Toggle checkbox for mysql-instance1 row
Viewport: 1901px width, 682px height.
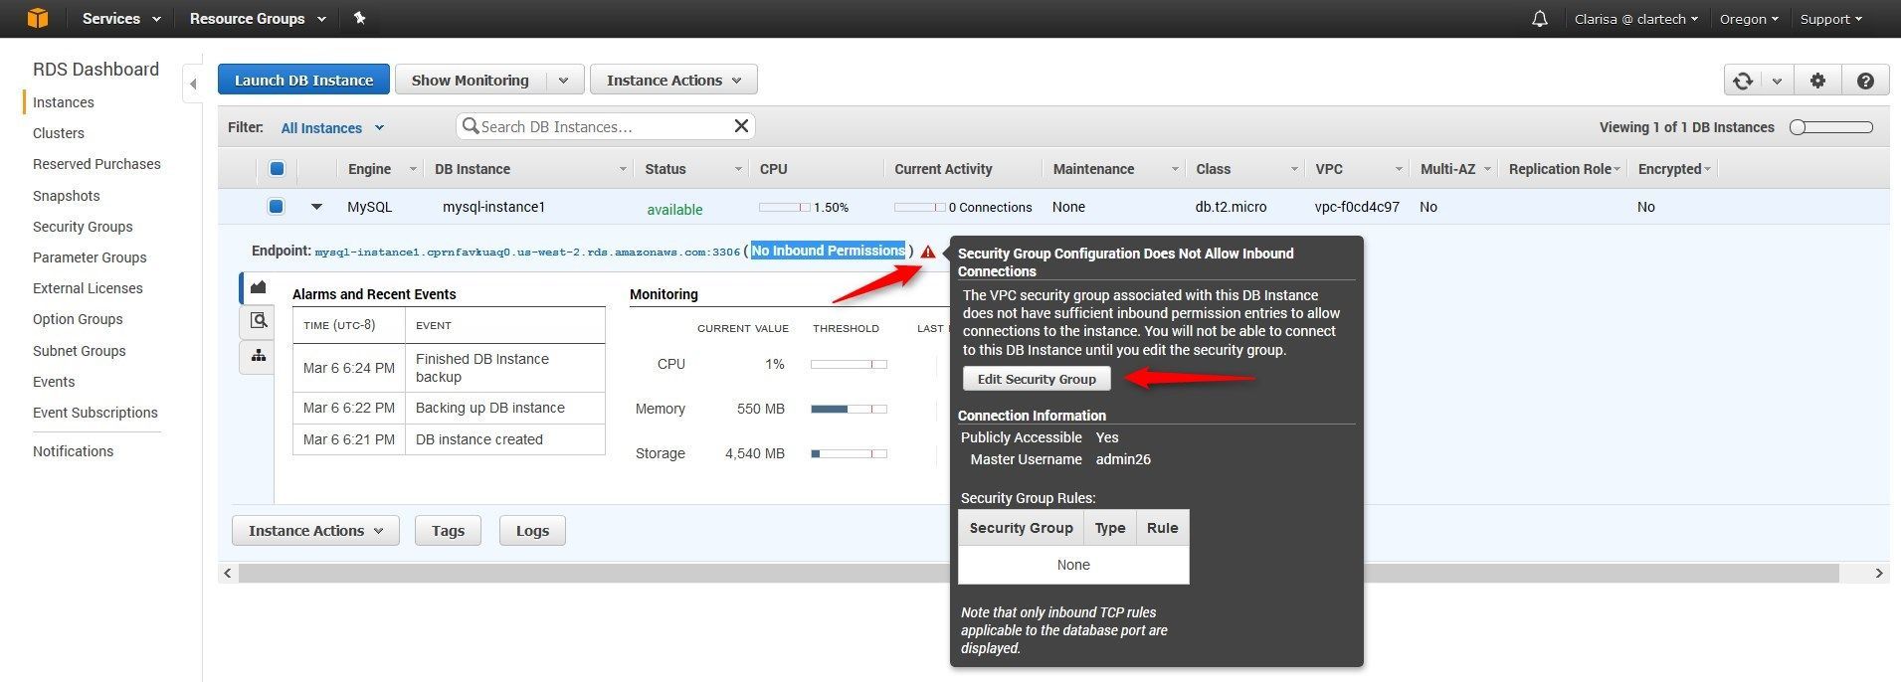[276, 207]
